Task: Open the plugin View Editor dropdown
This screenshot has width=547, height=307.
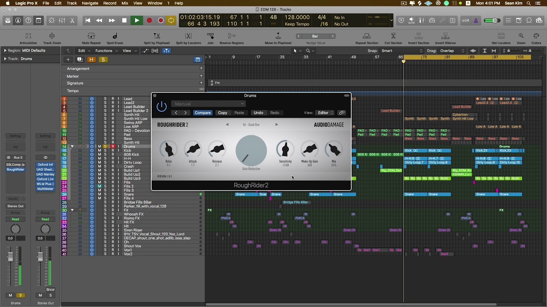Action: [325, 113]
